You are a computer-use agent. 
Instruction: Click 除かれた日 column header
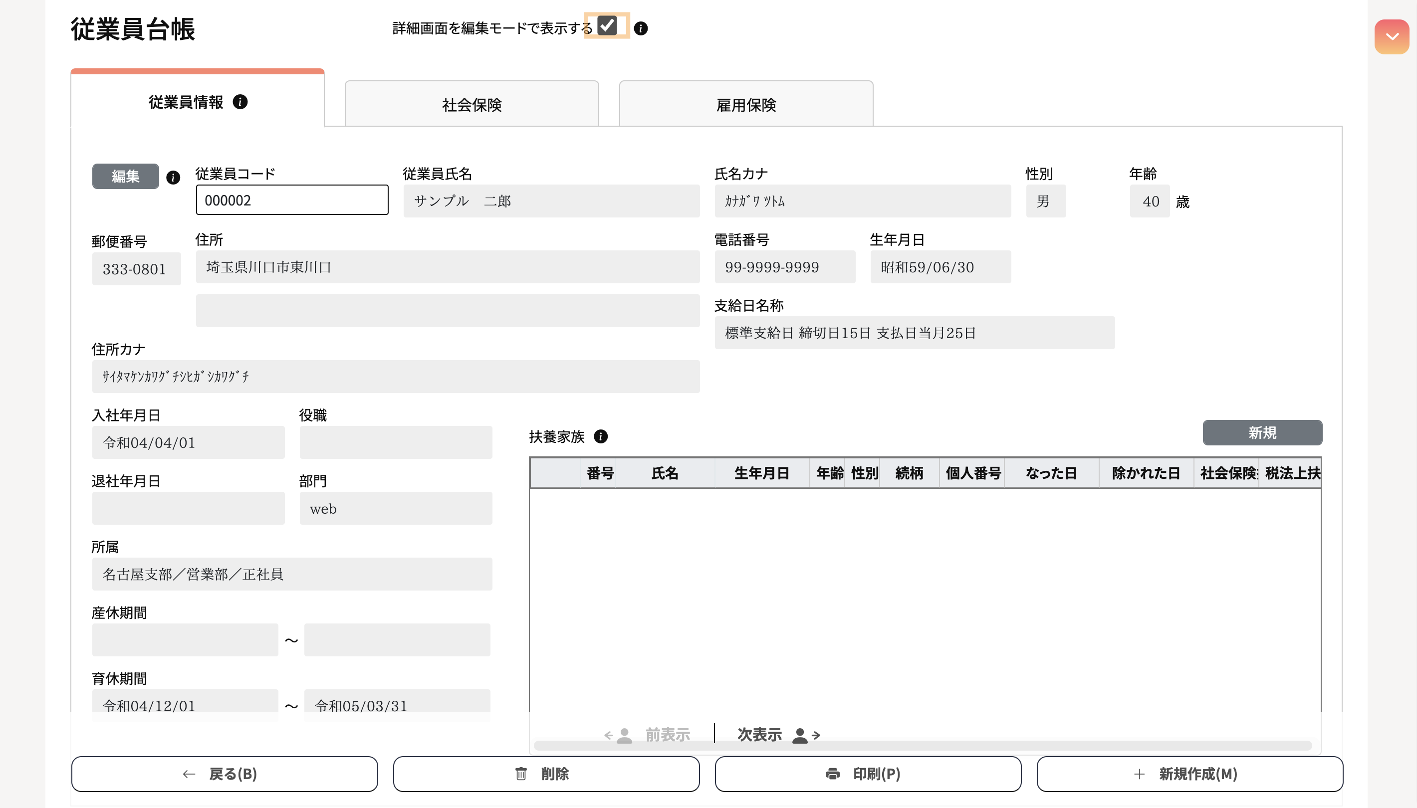click(1146, 473)
